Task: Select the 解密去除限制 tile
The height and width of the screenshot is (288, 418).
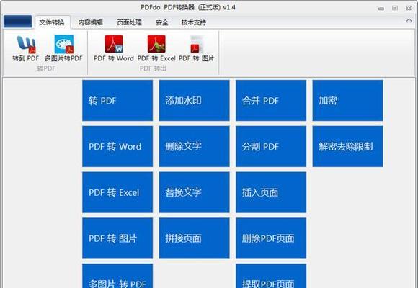Action: [x=347, y=147]
